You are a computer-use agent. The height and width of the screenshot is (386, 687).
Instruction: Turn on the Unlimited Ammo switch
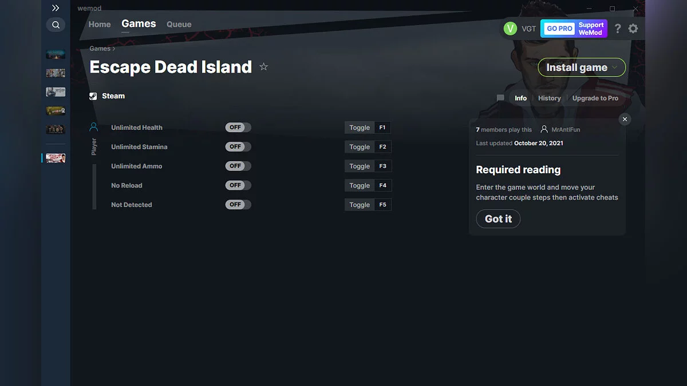point(238,166)
